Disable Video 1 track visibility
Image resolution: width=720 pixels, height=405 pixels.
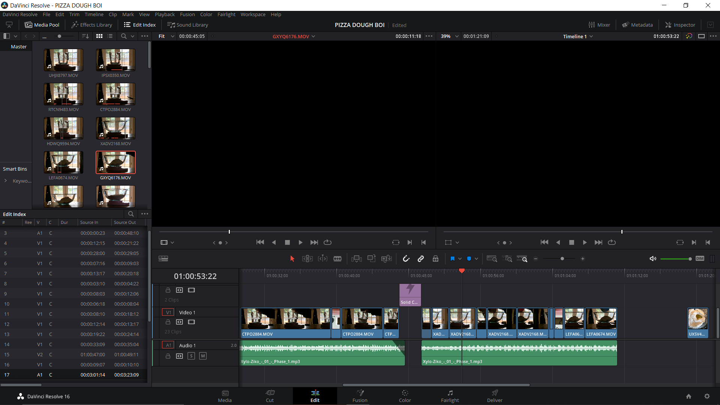click(192, 322)
